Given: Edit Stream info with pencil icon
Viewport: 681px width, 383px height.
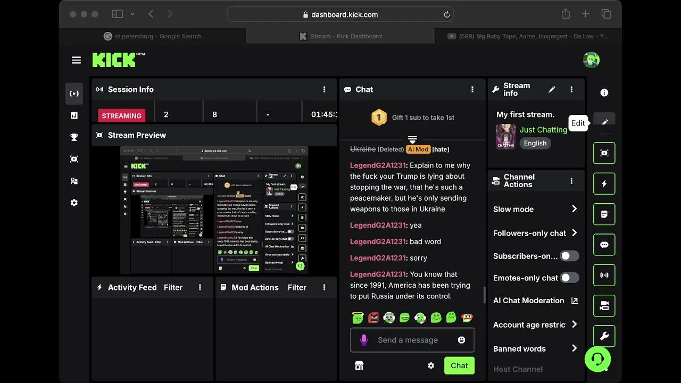Looking at the screenshot, I should tap(552, 89).
